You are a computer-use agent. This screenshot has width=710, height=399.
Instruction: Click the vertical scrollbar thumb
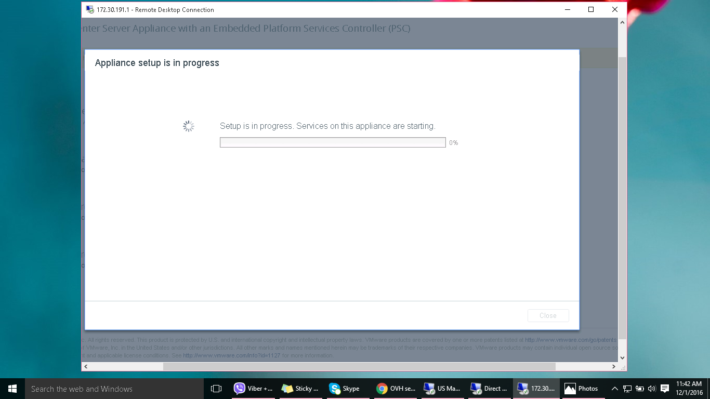click(622, 197)
